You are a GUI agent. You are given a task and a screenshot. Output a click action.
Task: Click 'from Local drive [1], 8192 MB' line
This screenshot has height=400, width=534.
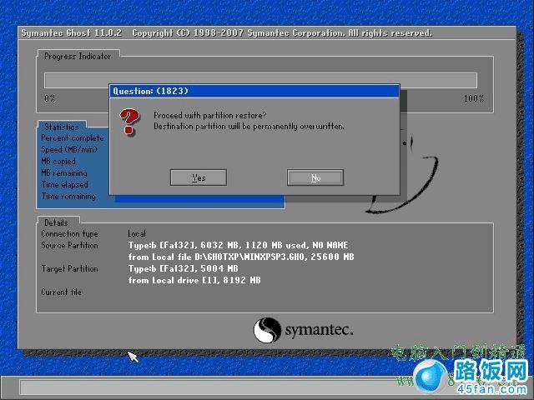[x=194, y=280]
